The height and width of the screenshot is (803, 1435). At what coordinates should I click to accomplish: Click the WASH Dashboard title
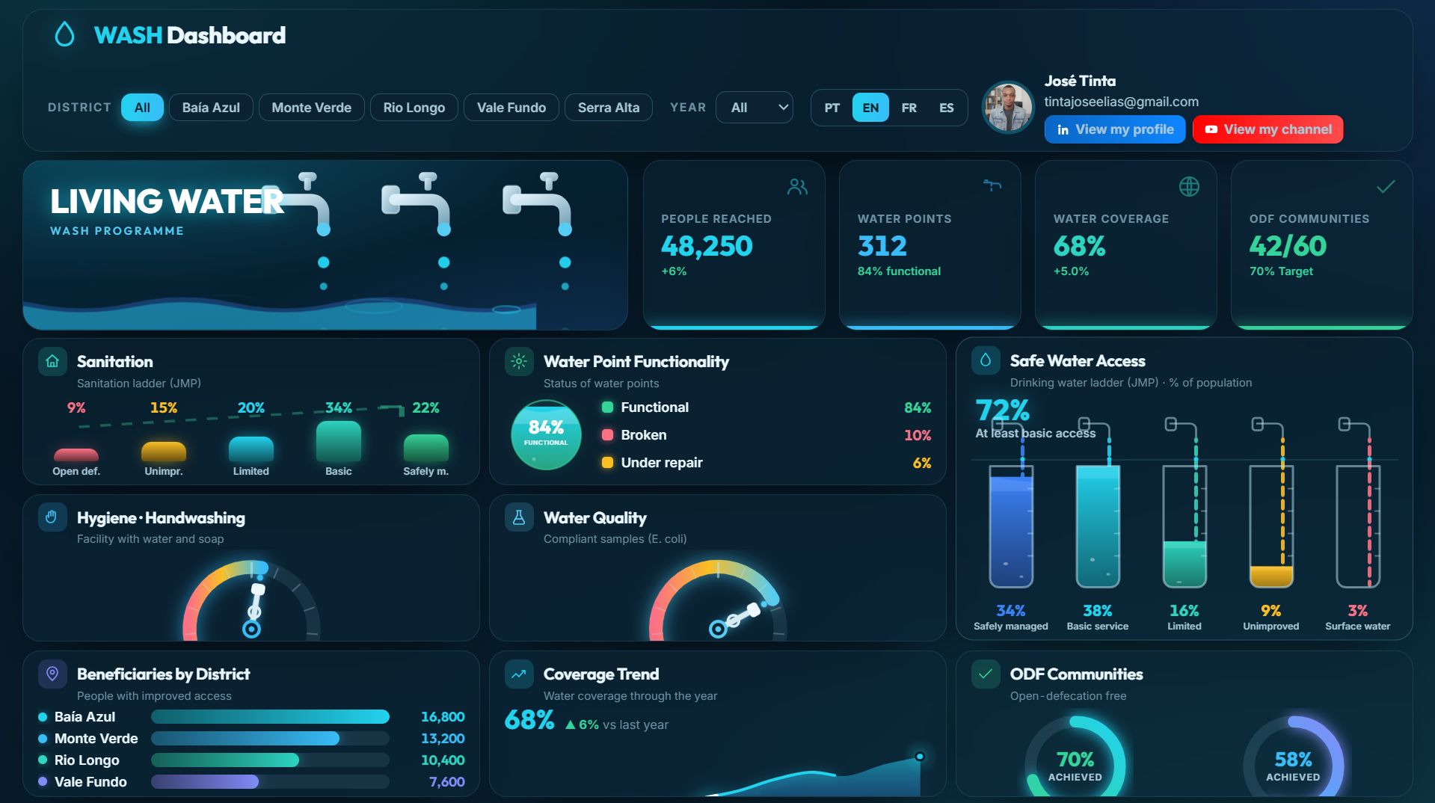pos(190,35)
